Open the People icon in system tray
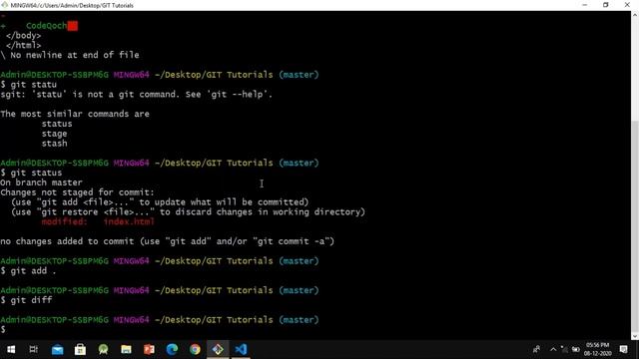This screenshot has height=359, width=639. click(536, 349)
